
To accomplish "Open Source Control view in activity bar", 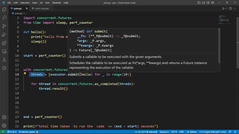I will pos(4,26).
